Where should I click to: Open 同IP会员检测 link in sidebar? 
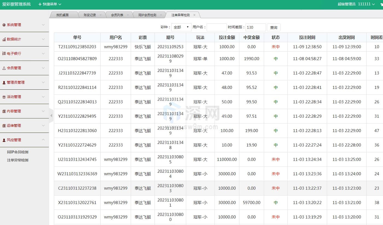pyautogui.click(x=18, y=152)
